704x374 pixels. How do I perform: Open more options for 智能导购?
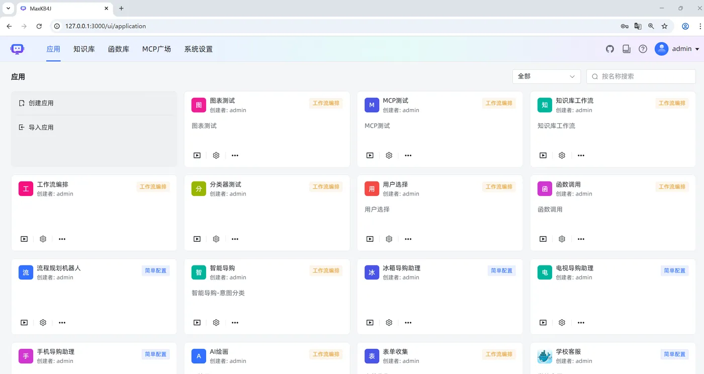(235, 323)
